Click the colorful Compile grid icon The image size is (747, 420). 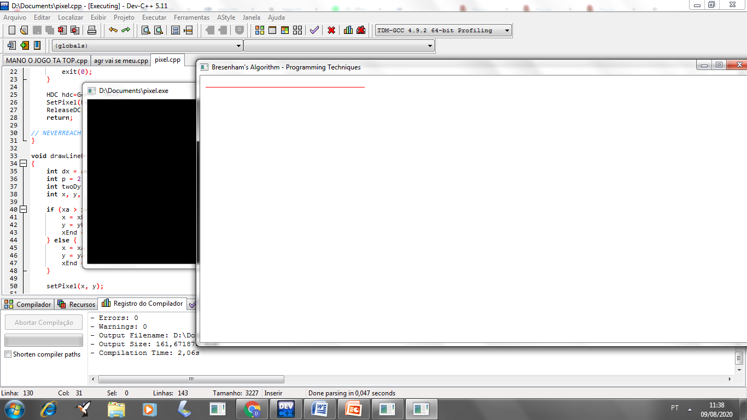[x=260, y=30]
